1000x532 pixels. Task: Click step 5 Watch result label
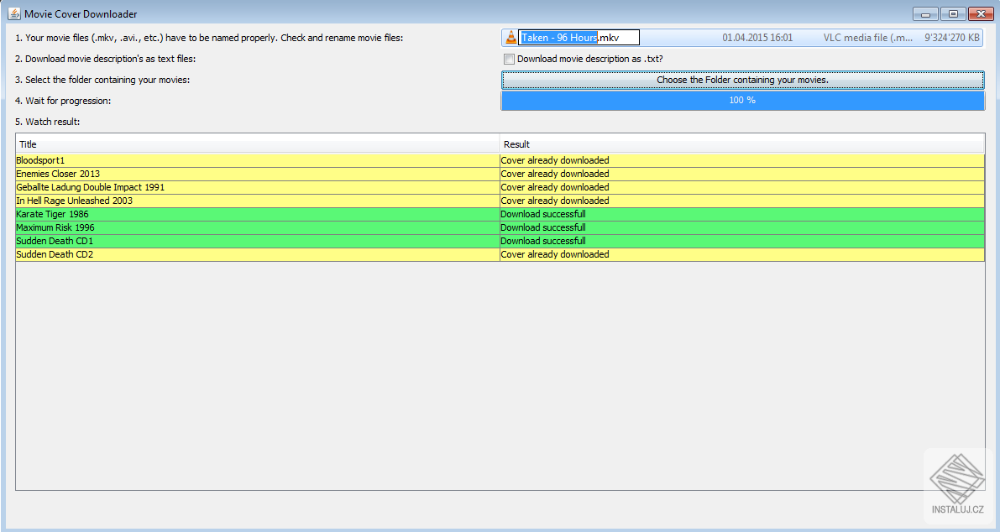point(48,122)
